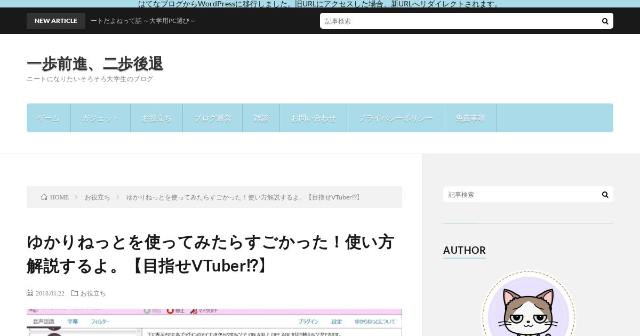Viewport: 640px width, 336px height.
Task: Open the お問い合わせ page from navigation
Action: 314,118
